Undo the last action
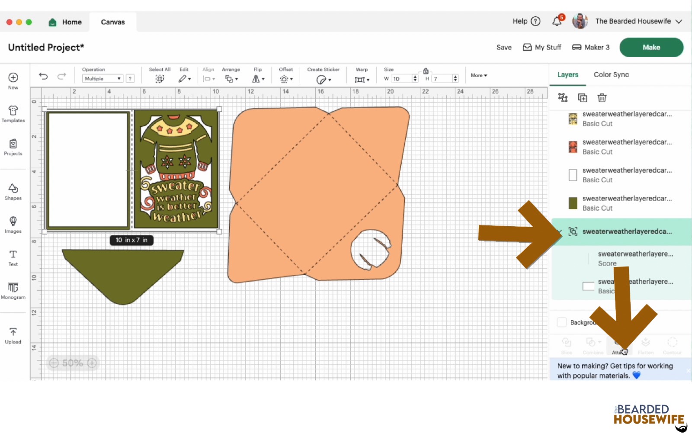Screen dimensions: 692x440 click(x=43, y=76)
